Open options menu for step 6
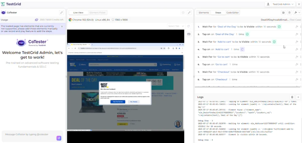This screenshot has width=302, height=143. (301, 64)
